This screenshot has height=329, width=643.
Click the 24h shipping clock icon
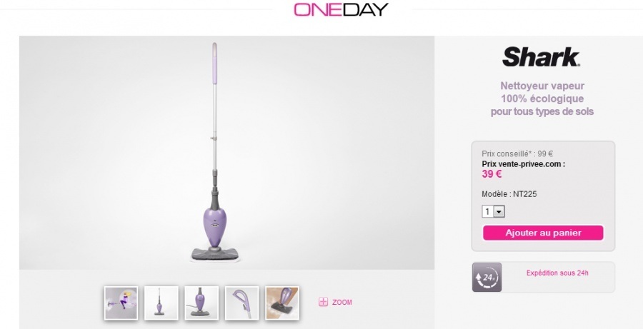point(487,278)
